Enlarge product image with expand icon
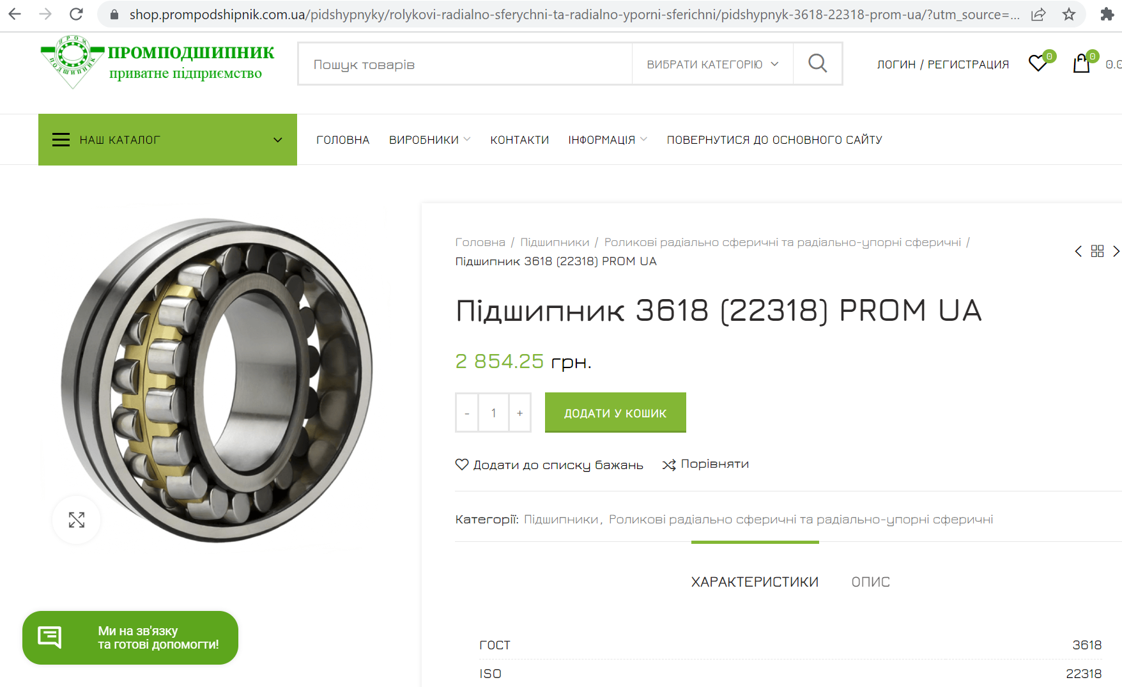The height and width of the screenshot is (687, 1122). pos(77,520)
